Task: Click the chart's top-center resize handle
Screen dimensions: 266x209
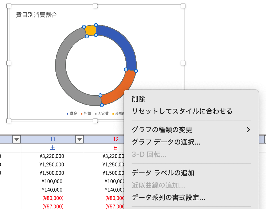Action: (x=95, y=6)
